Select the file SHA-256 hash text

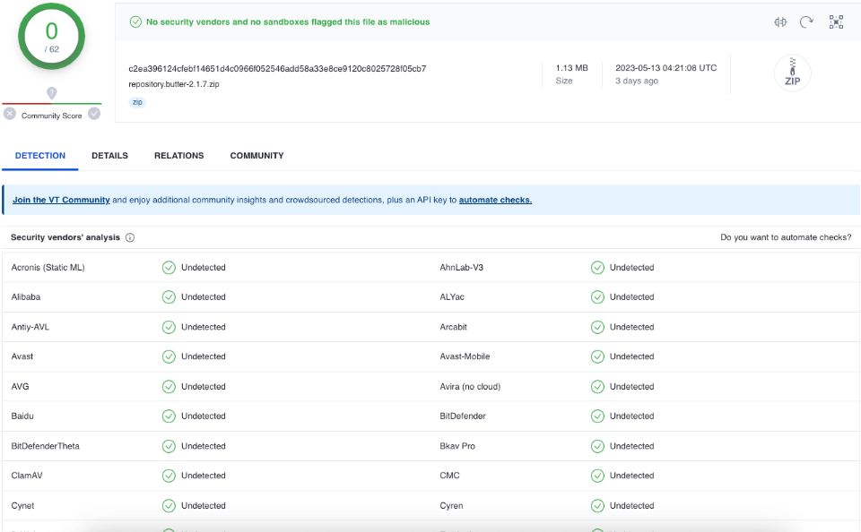[x=277, y=69]
